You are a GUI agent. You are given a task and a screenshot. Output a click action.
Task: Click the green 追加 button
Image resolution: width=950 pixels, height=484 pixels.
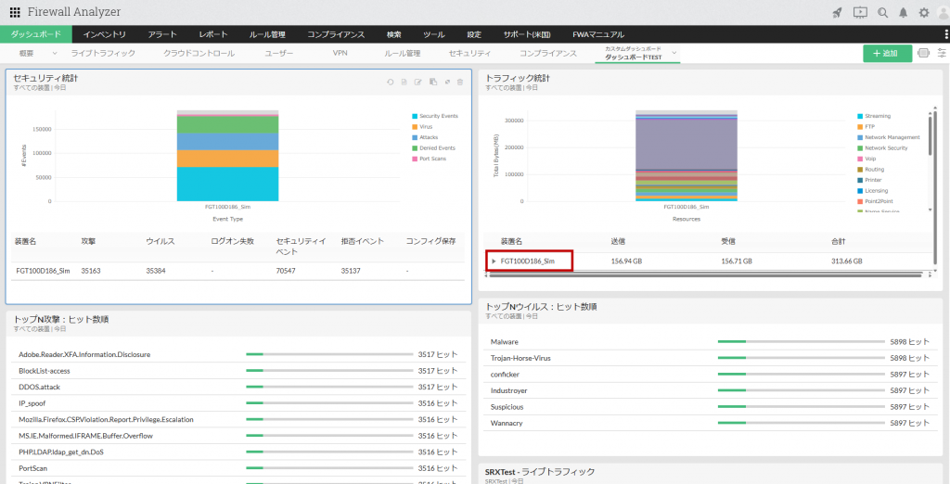pos(887,54)
